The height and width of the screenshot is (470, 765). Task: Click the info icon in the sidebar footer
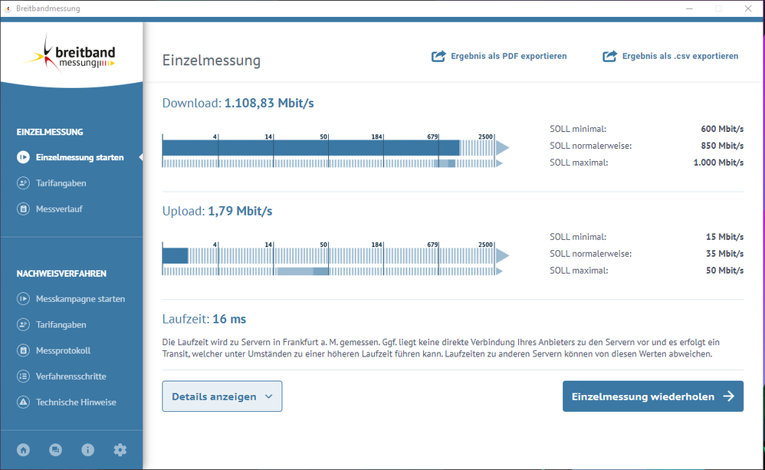(88, 449)
